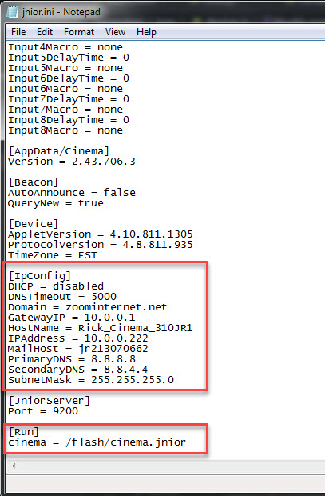Click the Version = 2.43.706.3 line

72,162
